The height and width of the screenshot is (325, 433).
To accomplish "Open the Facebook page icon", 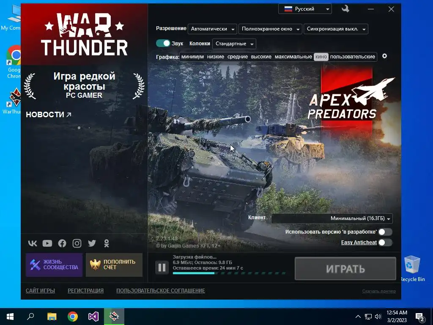I will [x=62, y=243].
